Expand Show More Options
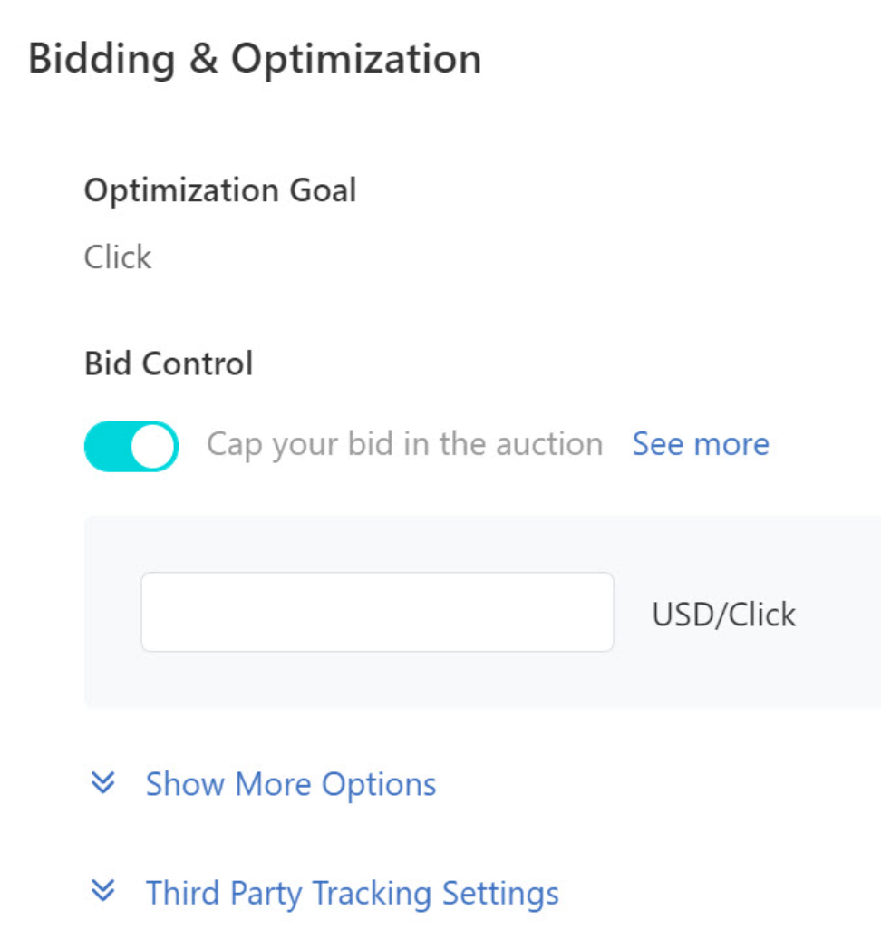Screen dimensions: 881x930 coord(290,784)
